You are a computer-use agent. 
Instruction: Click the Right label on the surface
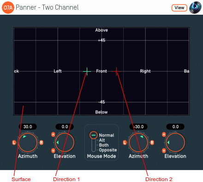pyautogui.click(x=145, y=71)
